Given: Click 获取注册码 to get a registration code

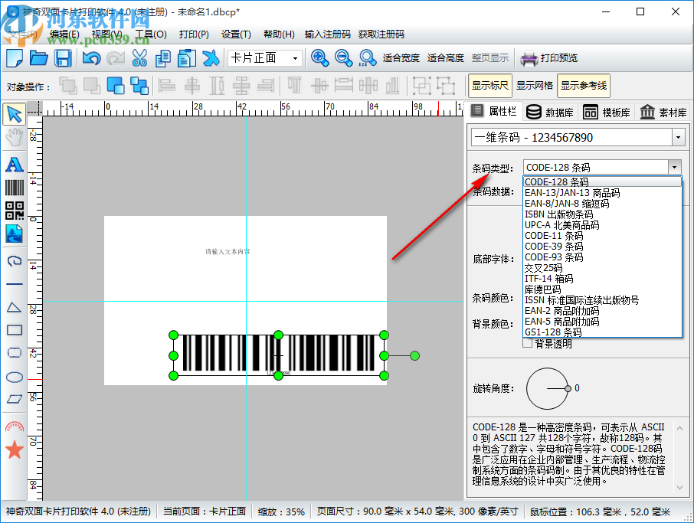Looking at the screenshot, I should [x=381, y=34].
